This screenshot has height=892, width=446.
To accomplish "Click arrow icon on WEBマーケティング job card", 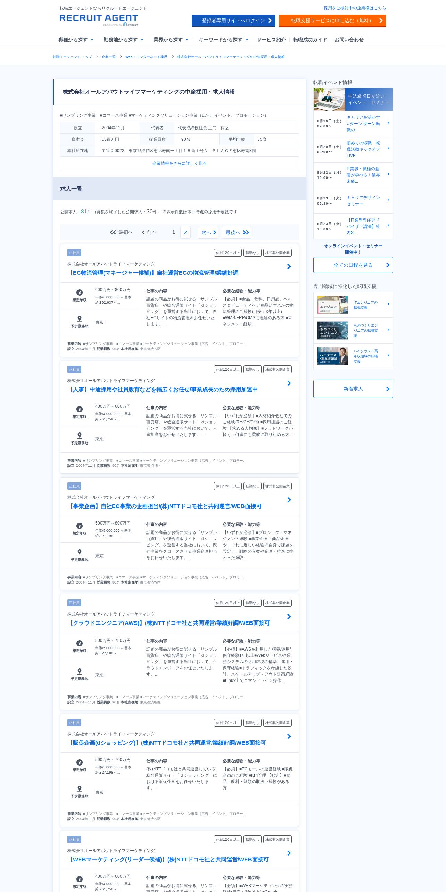I will [x=289, y=853].
